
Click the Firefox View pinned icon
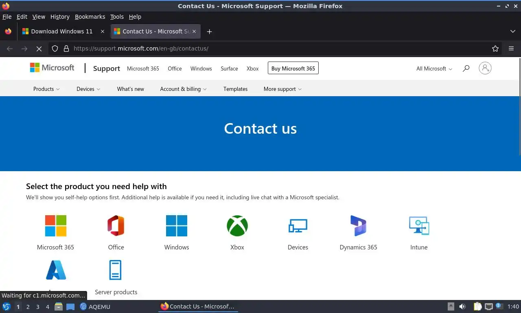(8, 31)
